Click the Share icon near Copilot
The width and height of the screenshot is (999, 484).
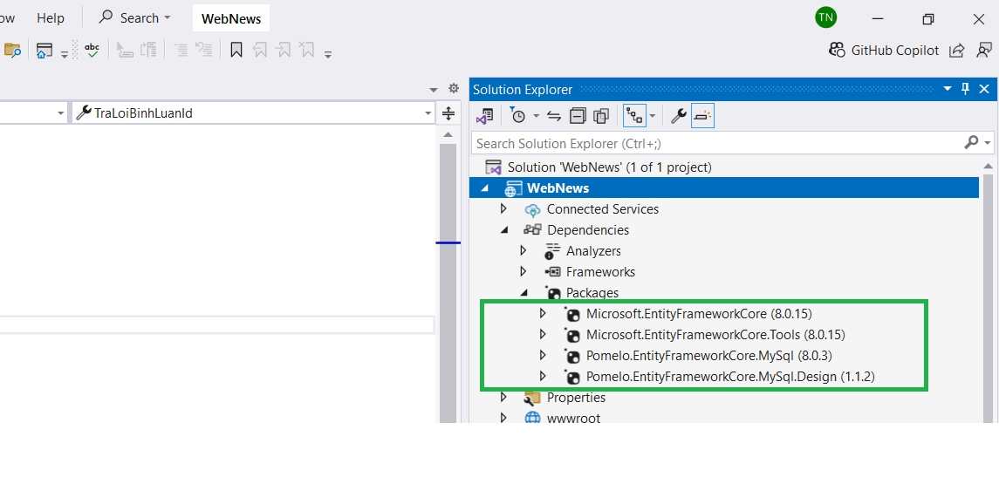[x=956, y=51]
